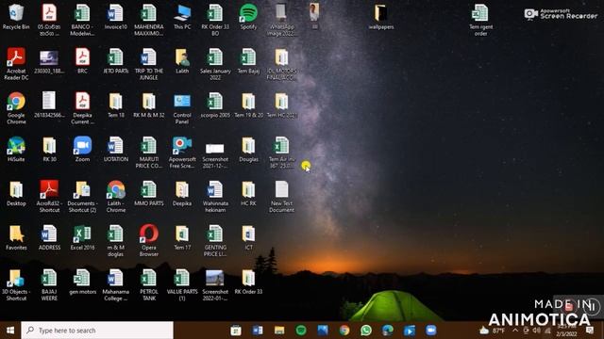Open the gen motors spreadsheet

(x=82, y=282)
